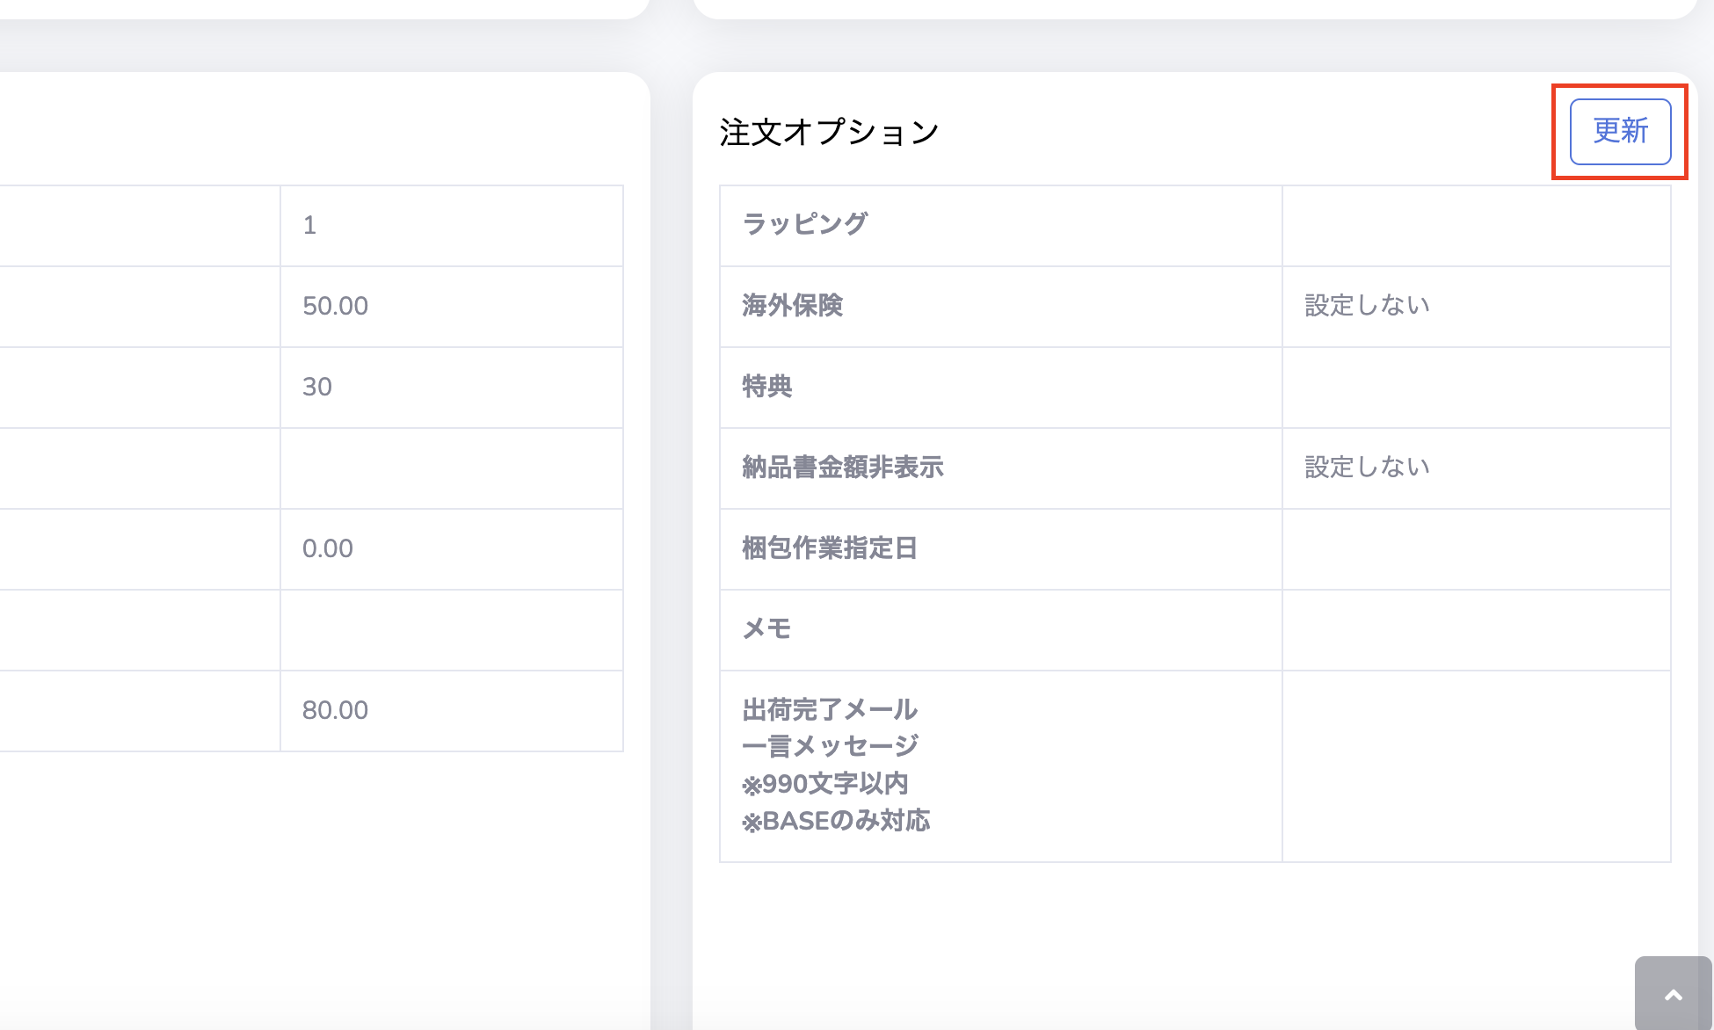Click the メモ row label
The height and width of the screenshot is (1030, 1714).
click(766, 628)
